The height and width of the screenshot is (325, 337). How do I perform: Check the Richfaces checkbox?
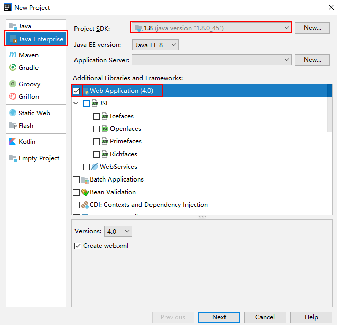(x=96, y=154)
